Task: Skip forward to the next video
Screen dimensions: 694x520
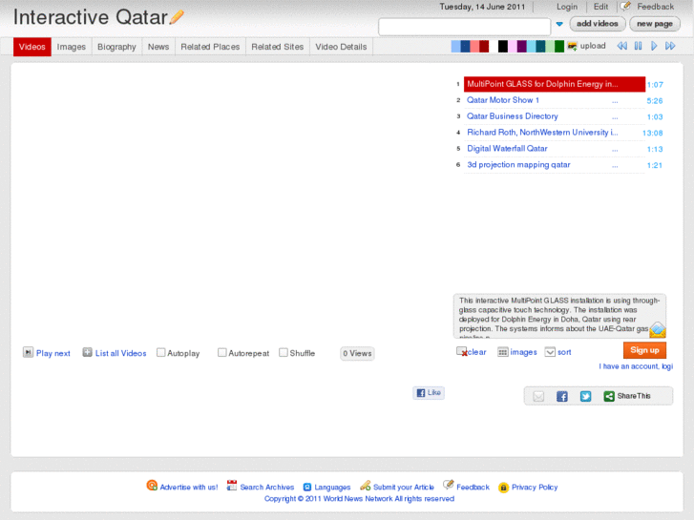Action: tap(670, 46)
